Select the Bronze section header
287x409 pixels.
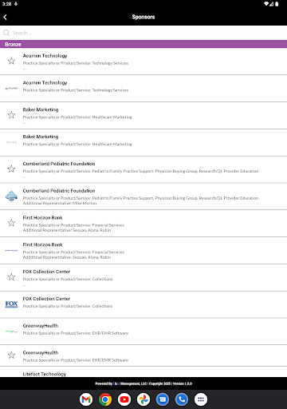tap(143, 44)
